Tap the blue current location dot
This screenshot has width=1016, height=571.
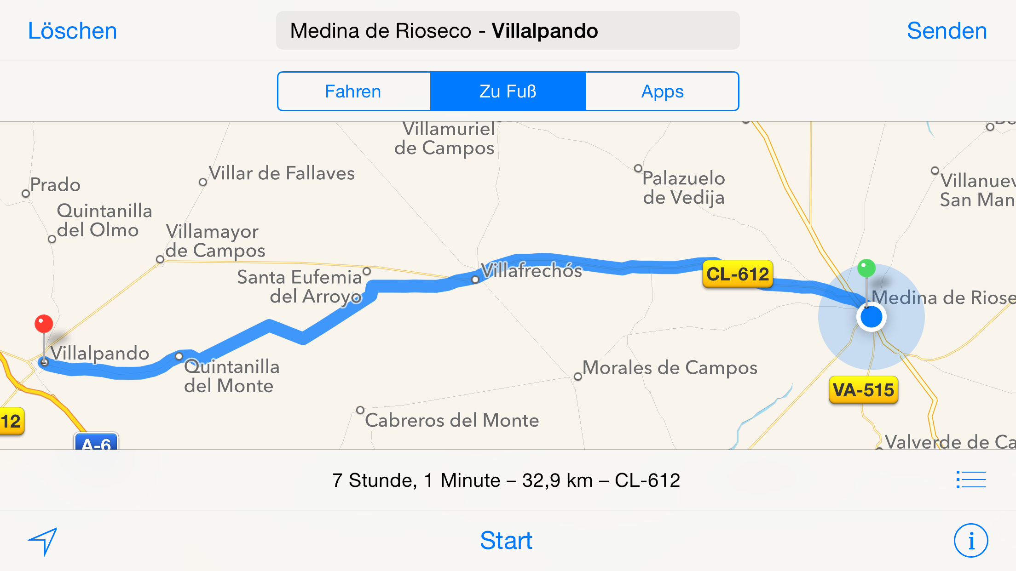[x=871, y=317]
